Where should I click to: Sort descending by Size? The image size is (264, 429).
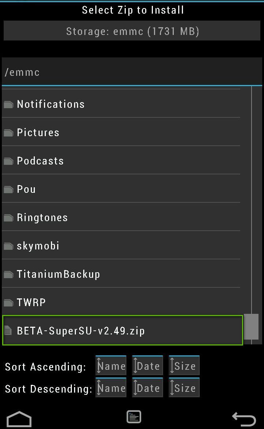[x=184, y=388]
